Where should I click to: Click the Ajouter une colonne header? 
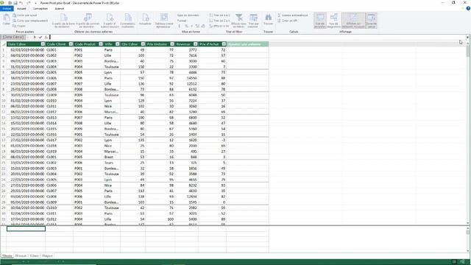pyautogui.click(x=247, y=44)
